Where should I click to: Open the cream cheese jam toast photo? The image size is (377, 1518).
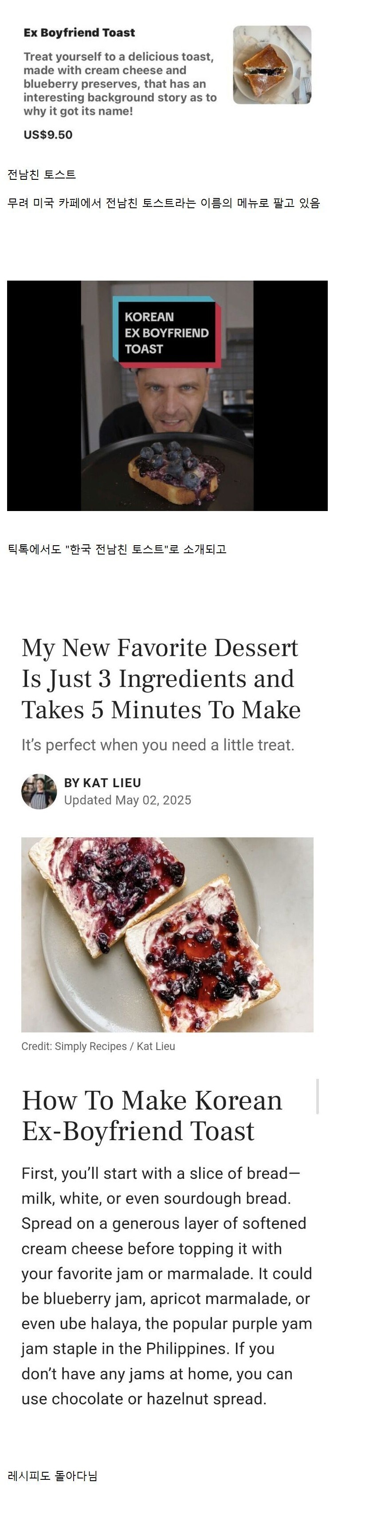[x=167, y=935]
